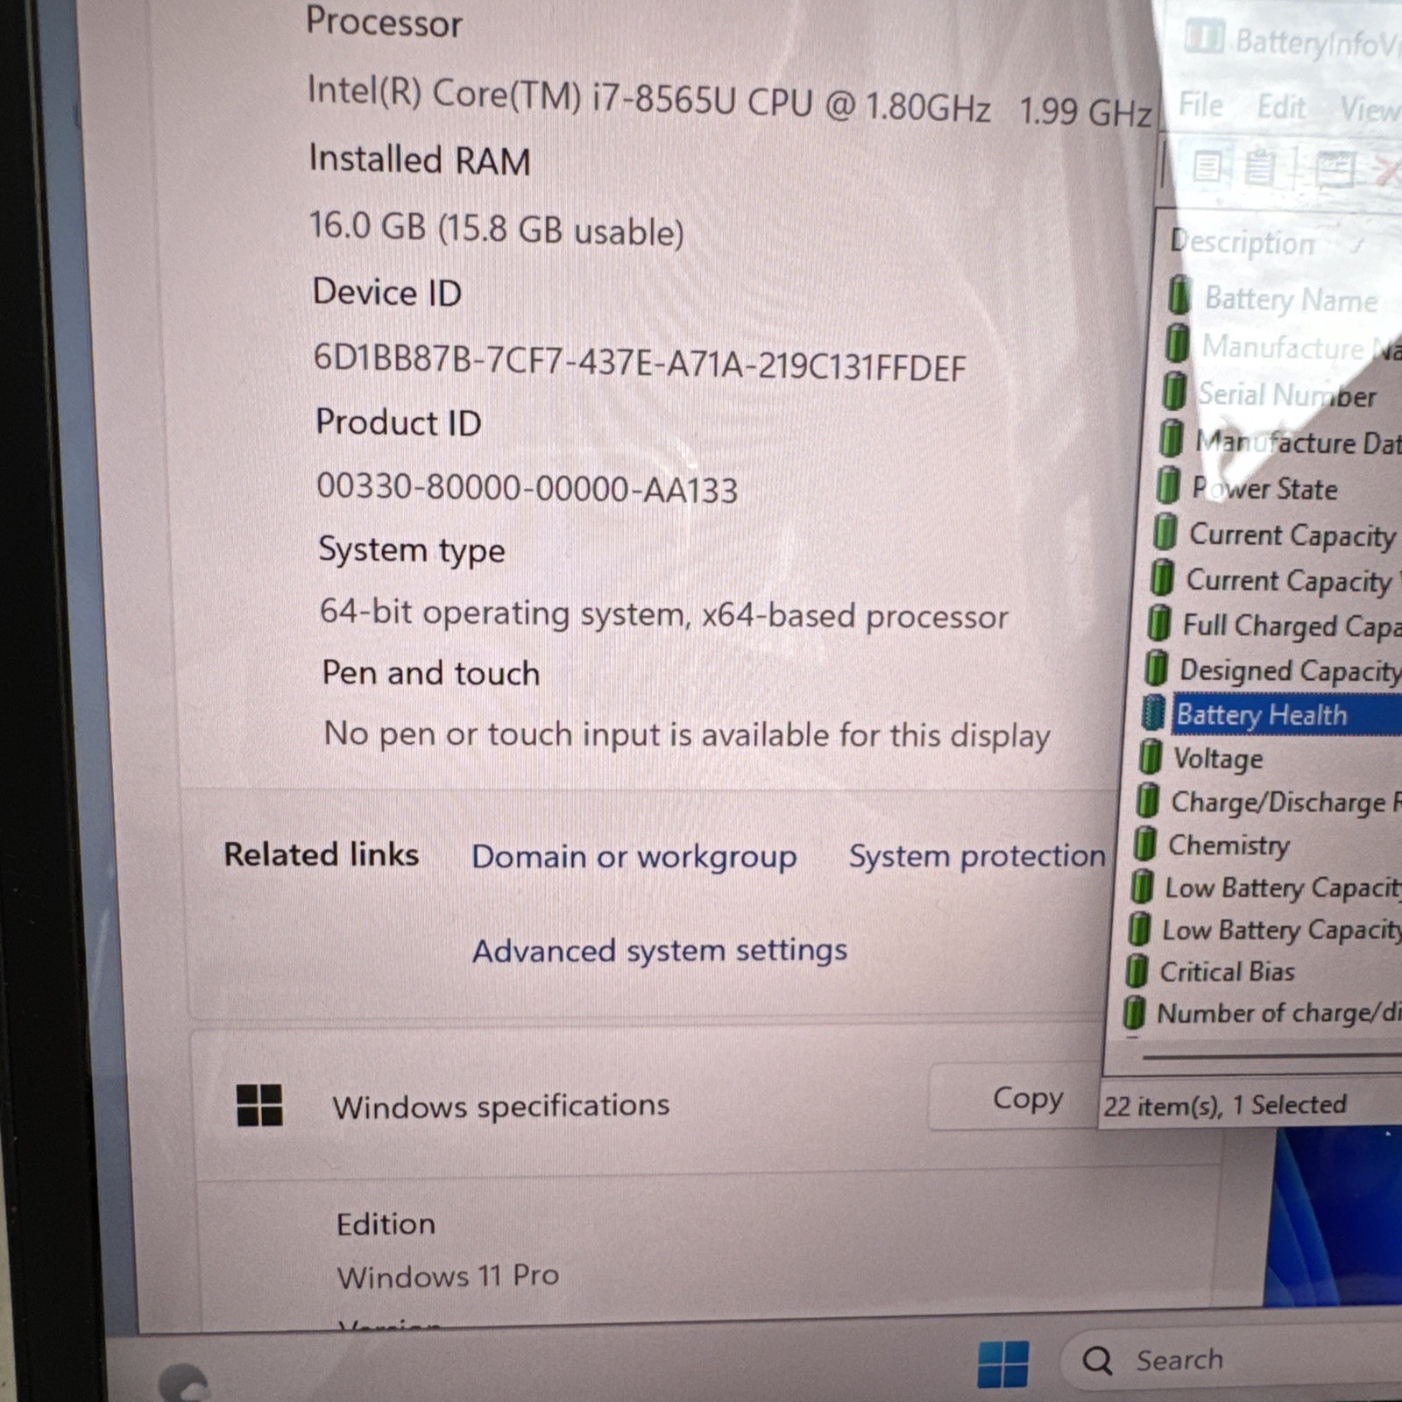Viewport: 1402px width, 1402px height.
Task: Select the Serial Number row
Action: tap(1282, 394)
